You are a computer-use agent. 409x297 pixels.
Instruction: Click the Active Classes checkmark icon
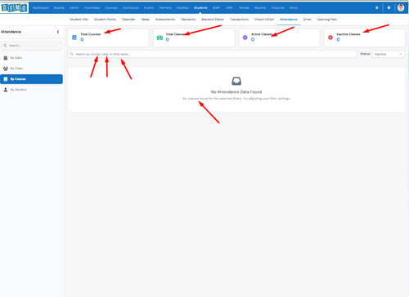pyautogui.click(x=245, y=38)
